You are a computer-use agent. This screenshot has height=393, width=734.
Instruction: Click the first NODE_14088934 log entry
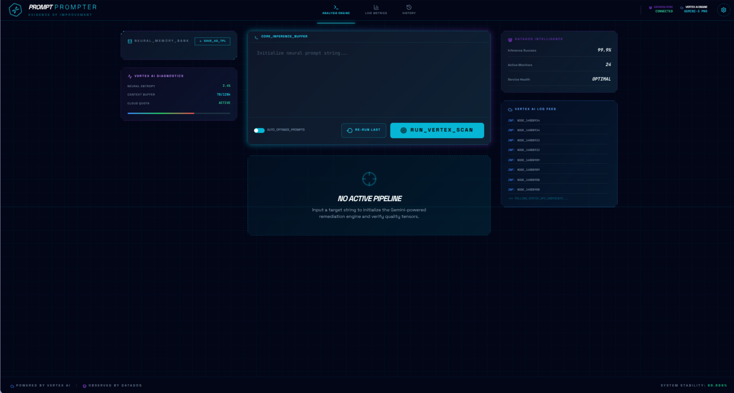(528, 120)
